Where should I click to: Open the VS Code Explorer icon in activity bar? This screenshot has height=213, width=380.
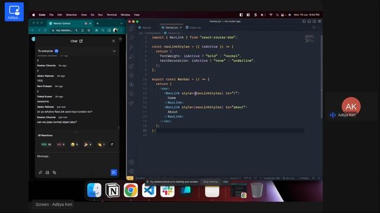tap(132, 28)
